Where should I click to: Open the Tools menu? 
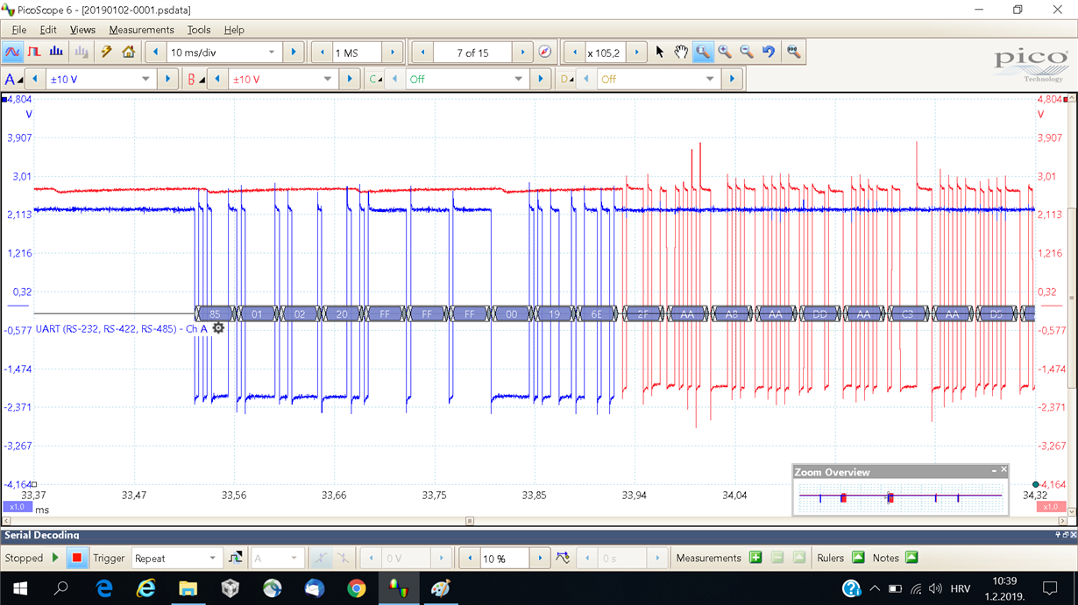199,30
